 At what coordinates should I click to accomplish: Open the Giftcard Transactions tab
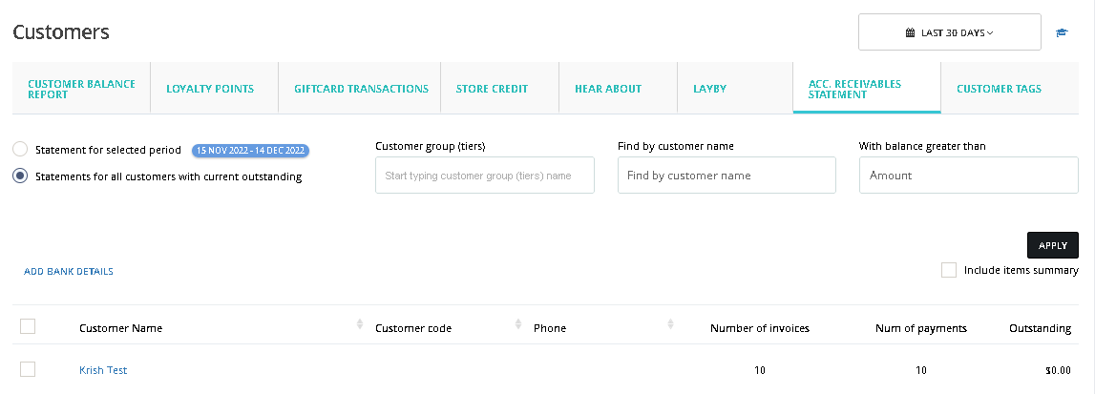(360, 88)
